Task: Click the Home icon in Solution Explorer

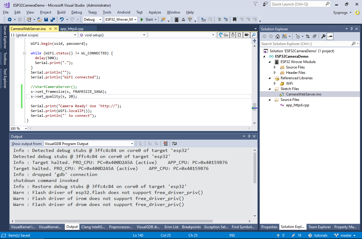Action: [278, 36]
